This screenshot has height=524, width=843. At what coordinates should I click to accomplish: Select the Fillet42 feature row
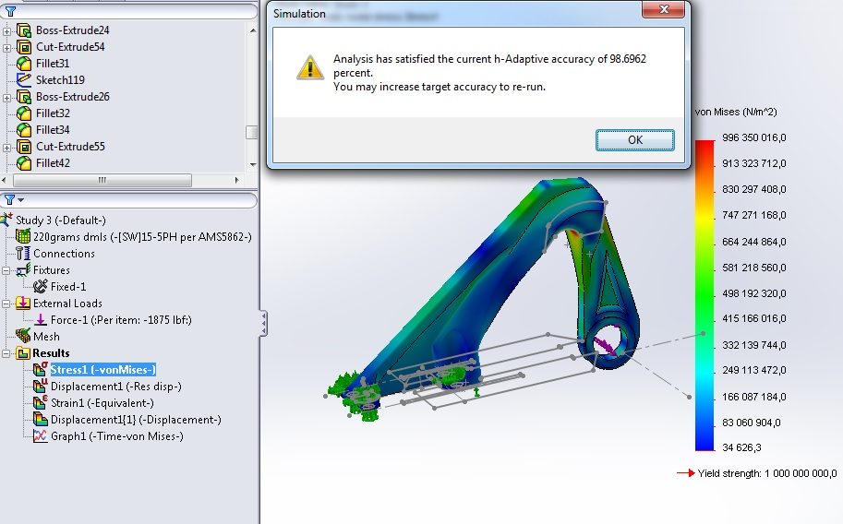click(x=53, y=163)
